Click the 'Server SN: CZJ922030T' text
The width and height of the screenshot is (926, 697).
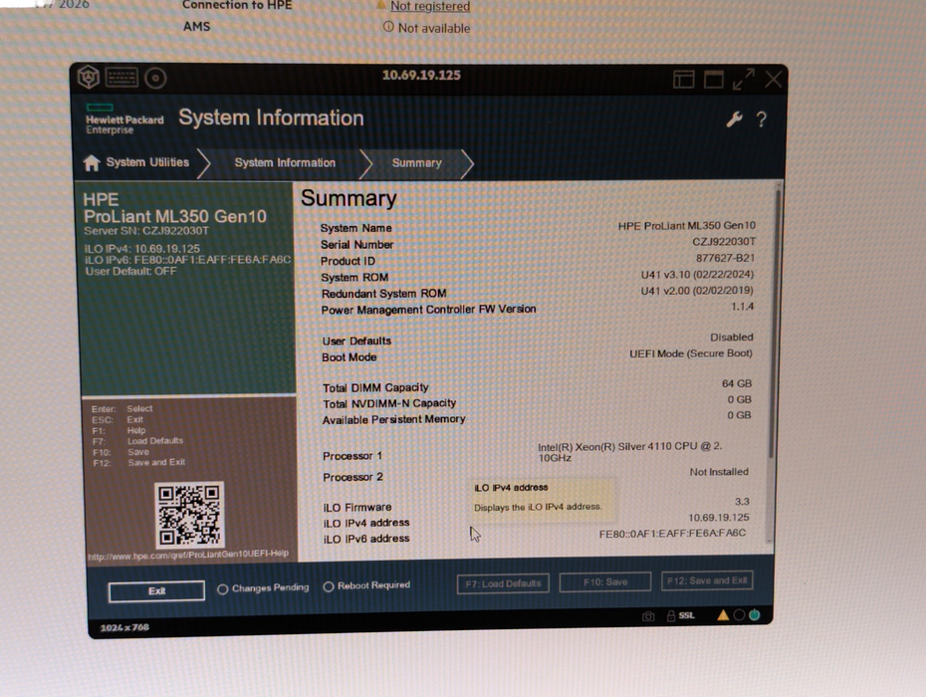[145, 231]
